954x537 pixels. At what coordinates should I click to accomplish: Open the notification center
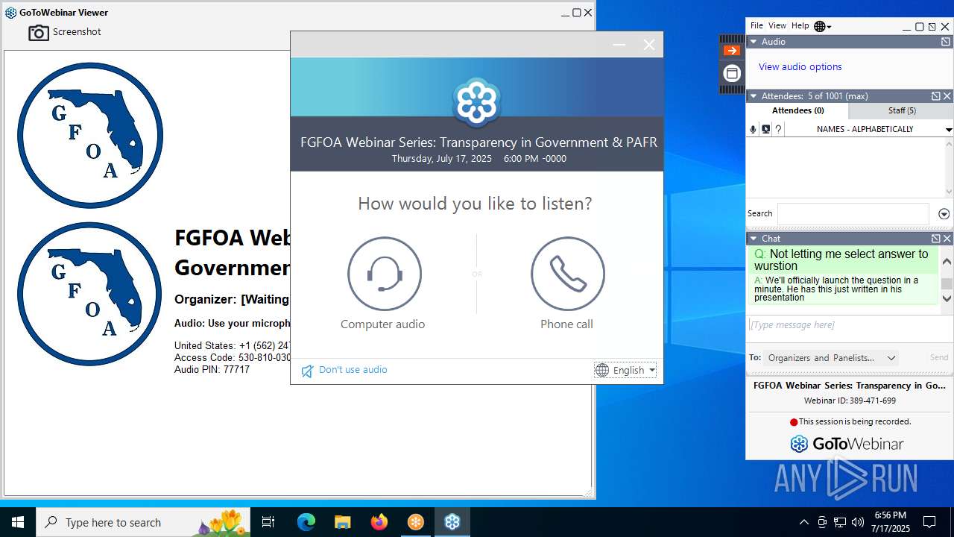coord(929,522)
